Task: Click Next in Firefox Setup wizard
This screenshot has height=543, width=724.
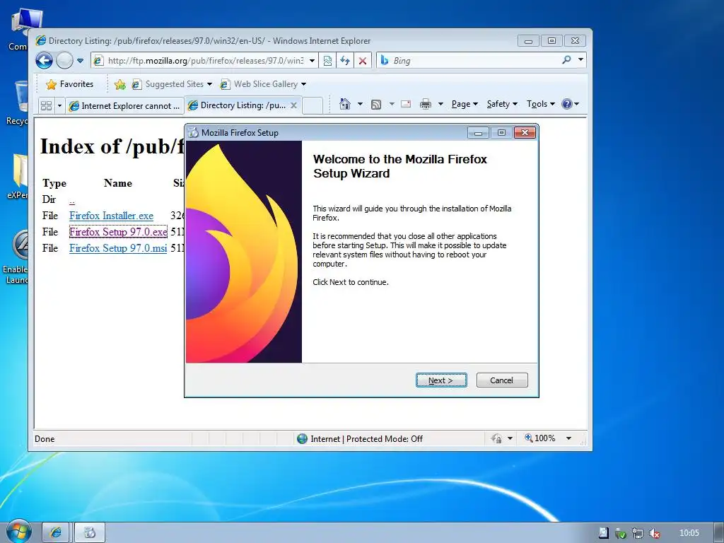Action: pos(441,380)
